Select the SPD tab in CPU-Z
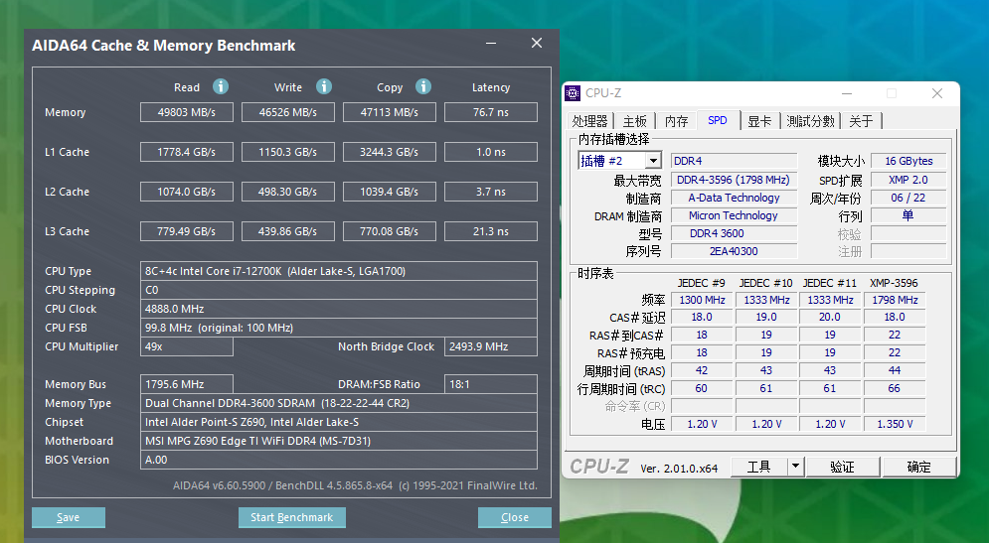This screenshot has height=543, width=989. point(718,120)
